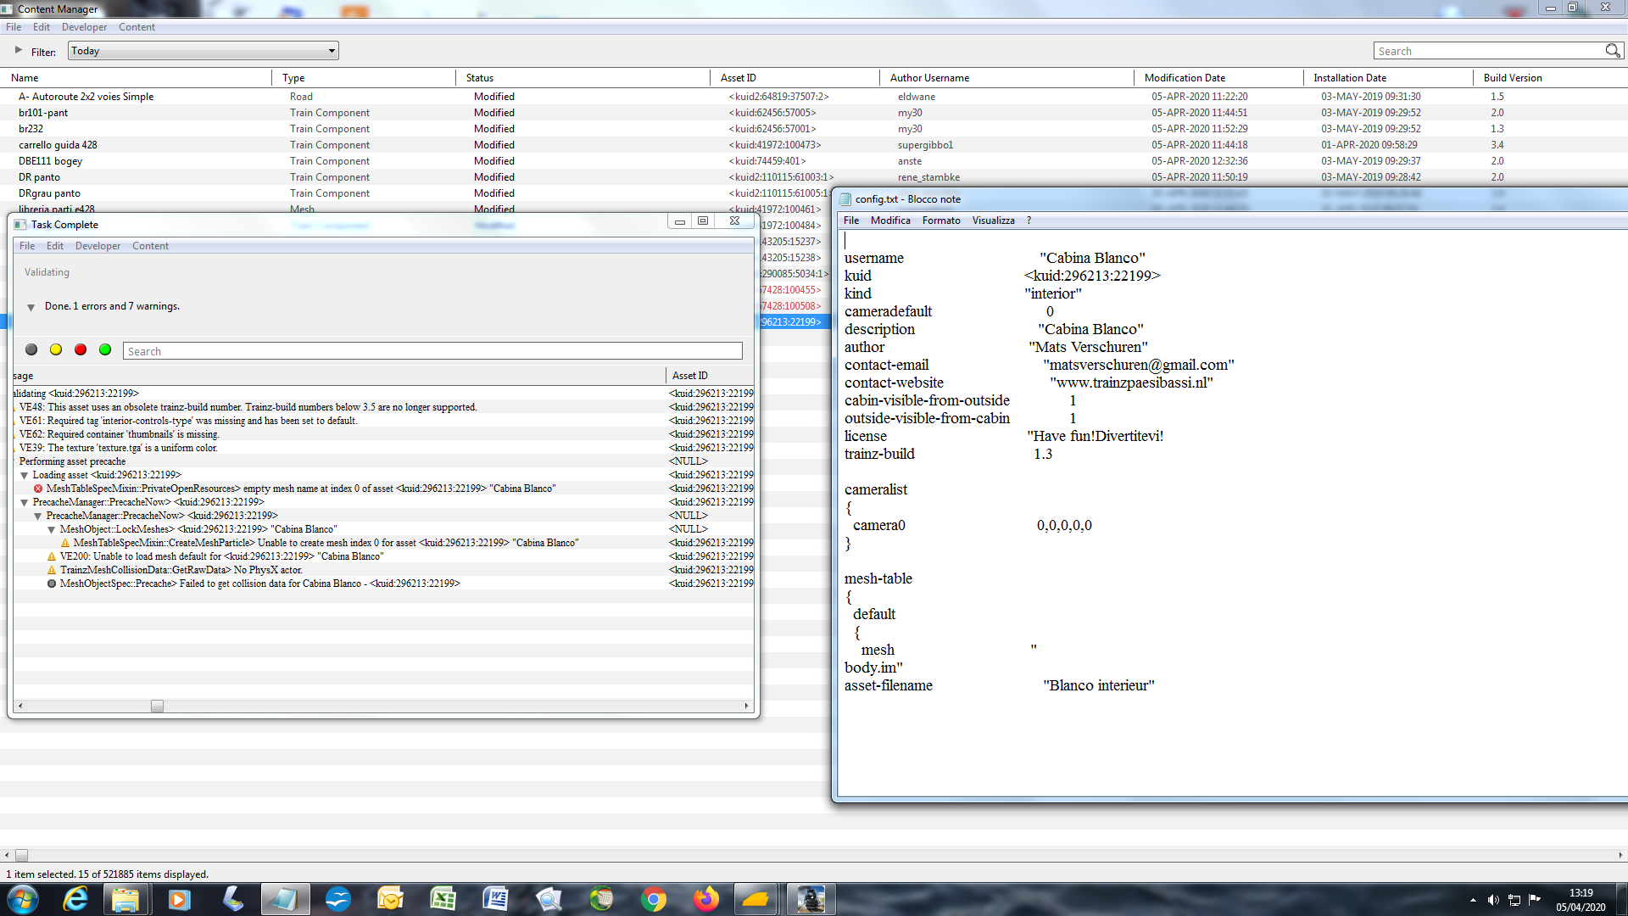Open Outlook from the taskbar
This screenshot has width=1628, height=916.
click(391, 899)
